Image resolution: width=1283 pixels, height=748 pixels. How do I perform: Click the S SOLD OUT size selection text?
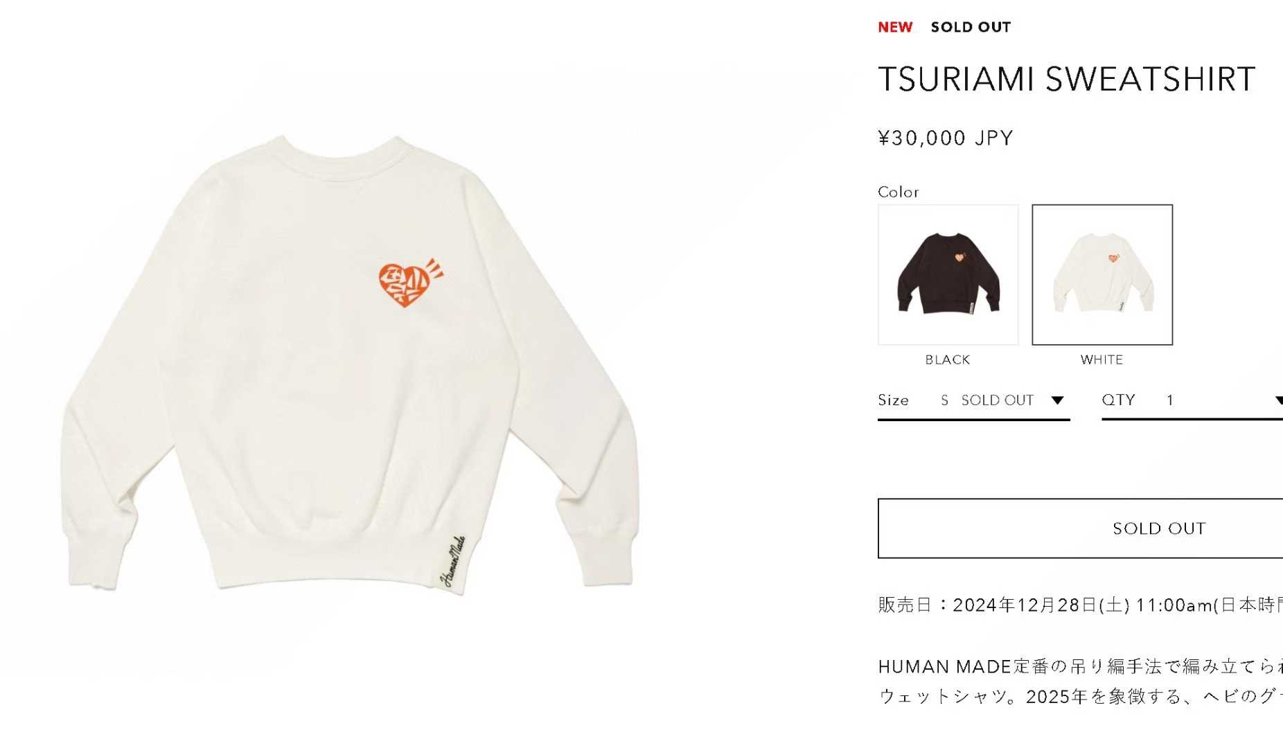[x=987, y=400]
